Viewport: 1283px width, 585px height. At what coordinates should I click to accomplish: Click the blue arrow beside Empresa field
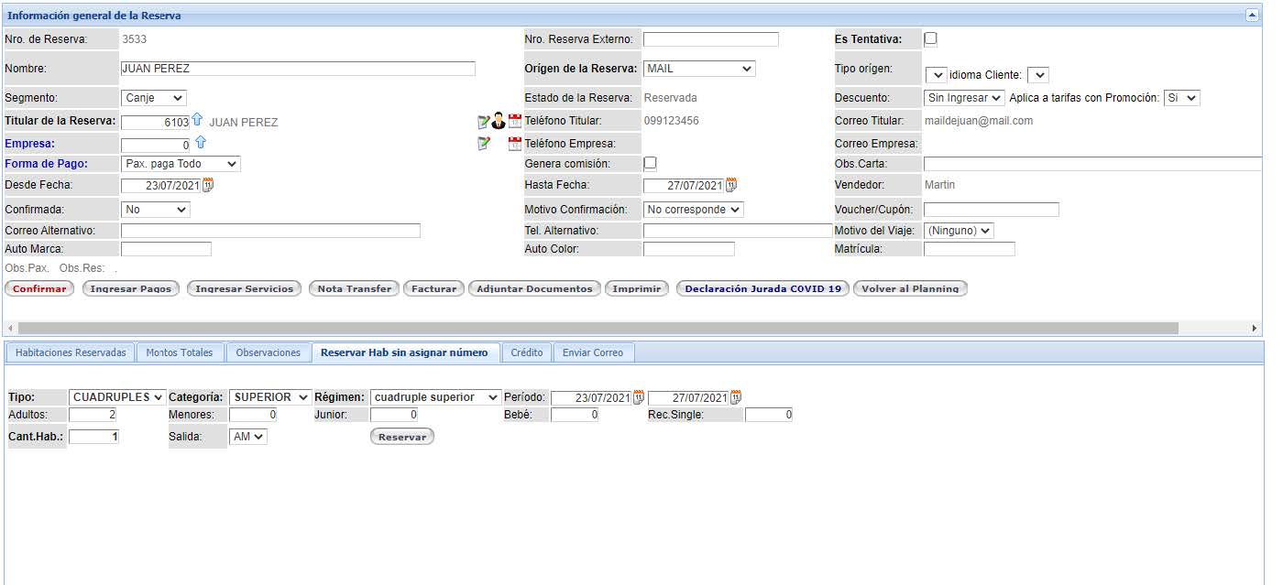(201, 143)
